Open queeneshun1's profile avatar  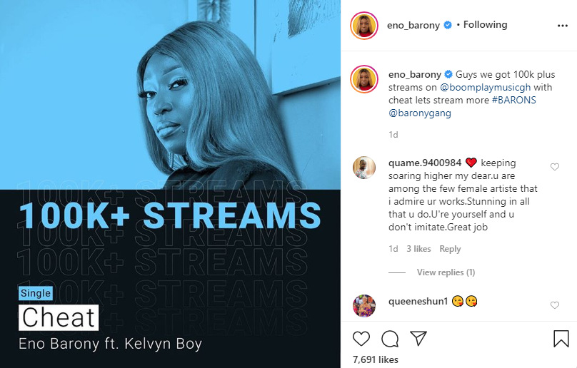(364, 305)
